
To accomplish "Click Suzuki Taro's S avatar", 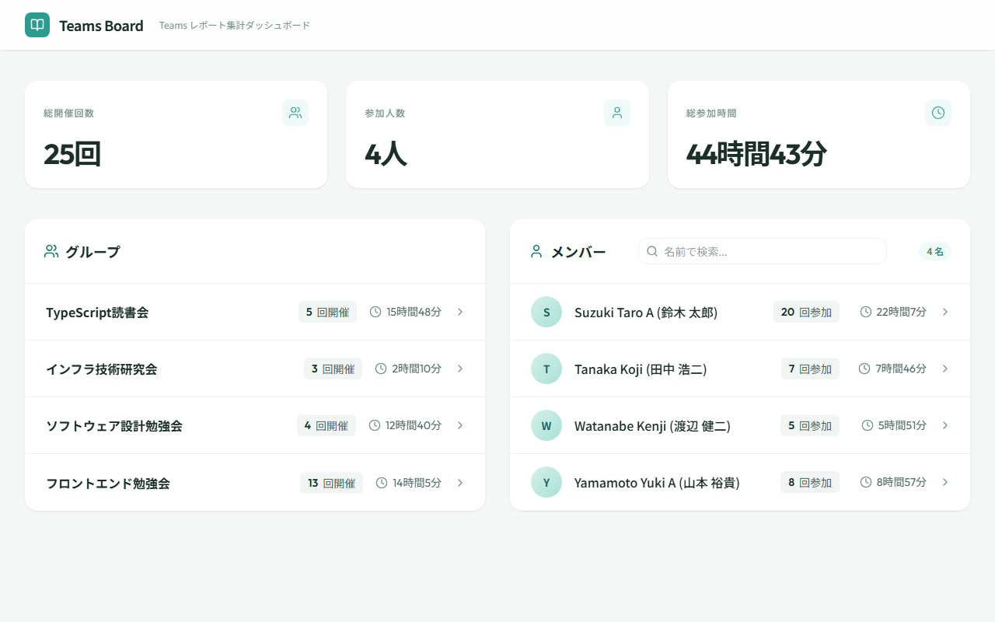I will pyautogui.click(x=546, y=312).
